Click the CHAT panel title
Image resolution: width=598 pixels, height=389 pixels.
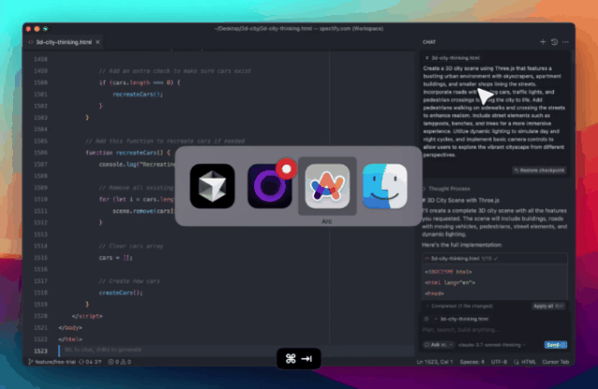coord(429,42)
